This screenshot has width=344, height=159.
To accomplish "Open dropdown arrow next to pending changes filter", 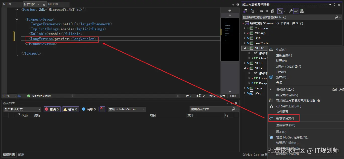I will click(x=257, y=11).
